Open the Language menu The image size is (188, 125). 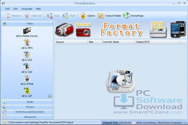[x=27, y=9]
